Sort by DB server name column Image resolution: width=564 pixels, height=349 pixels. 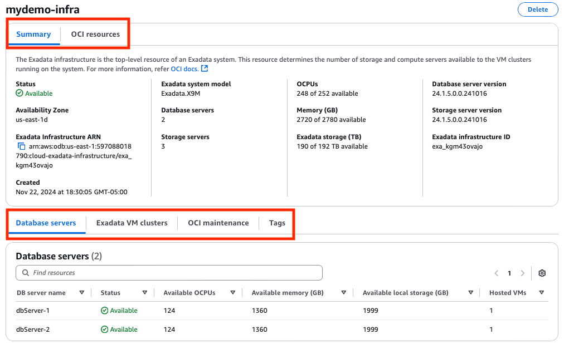point(82,293)
